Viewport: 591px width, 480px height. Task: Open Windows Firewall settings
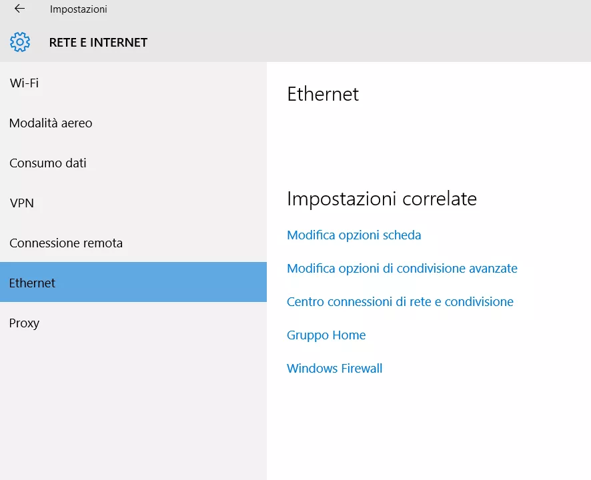[x=334, y=368]
